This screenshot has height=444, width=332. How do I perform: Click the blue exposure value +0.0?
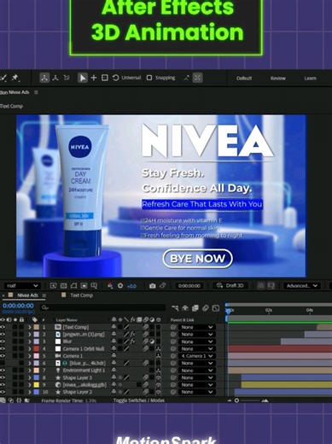point(131,286)
